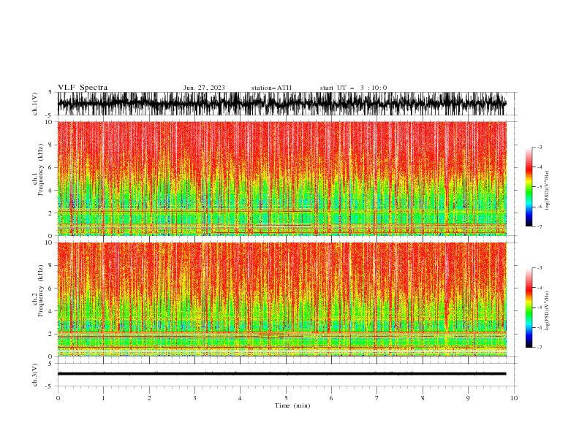This screenshot has width=579, height=447.
Task: Click the ch.3 flat voltage trace
Action: 281,374
